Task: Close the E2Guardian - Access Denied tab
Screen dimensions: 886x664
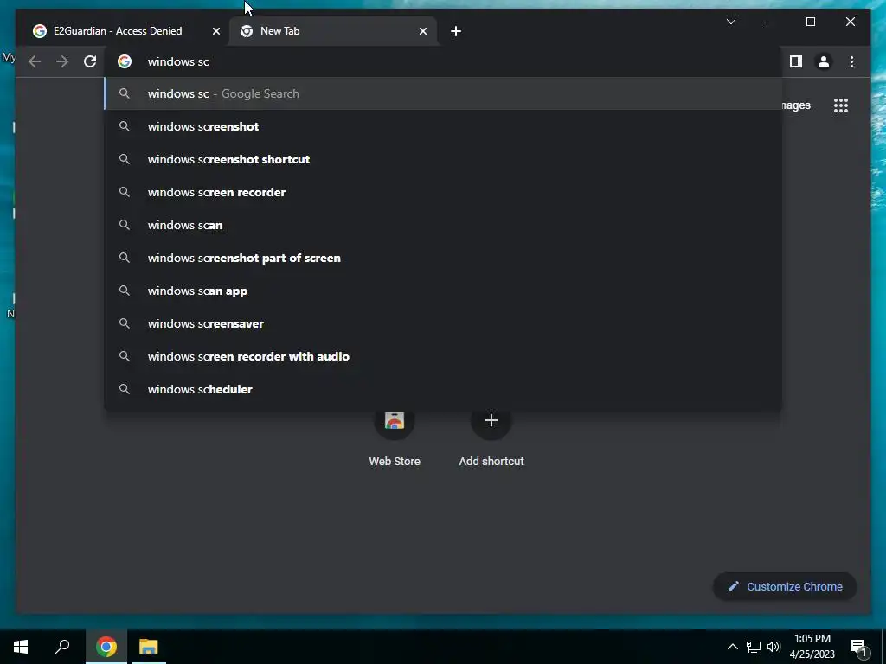Action: point(215,31)
